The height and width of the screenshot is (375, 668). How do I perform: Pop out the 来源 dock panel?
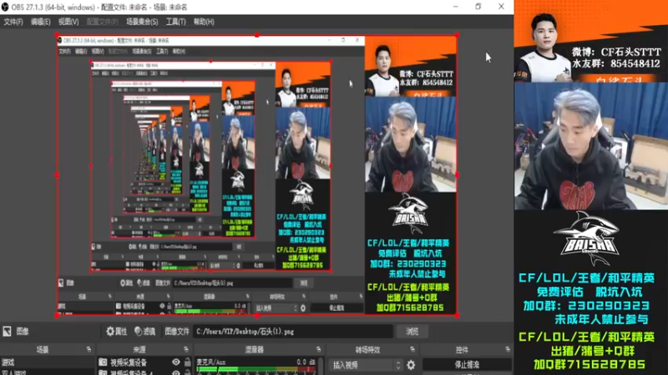pyautogui.click(x=186, y=349)
